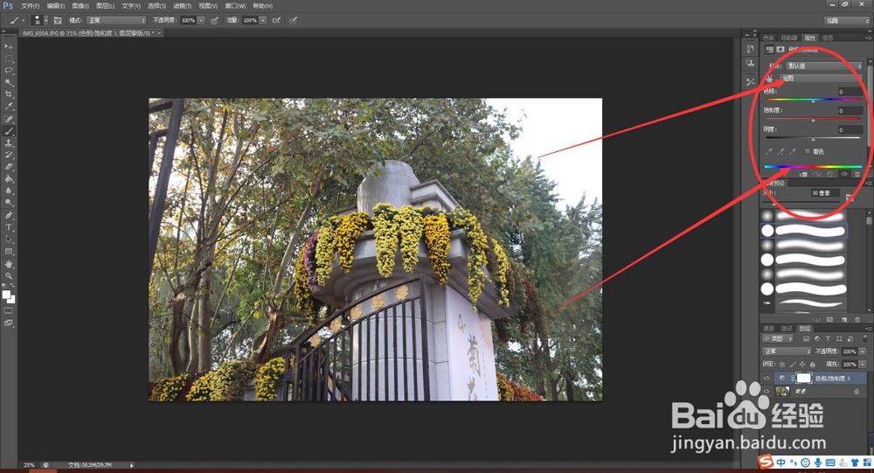
Task: Open the layer 填充 fill slider arrow
Action: click(863, 365)
